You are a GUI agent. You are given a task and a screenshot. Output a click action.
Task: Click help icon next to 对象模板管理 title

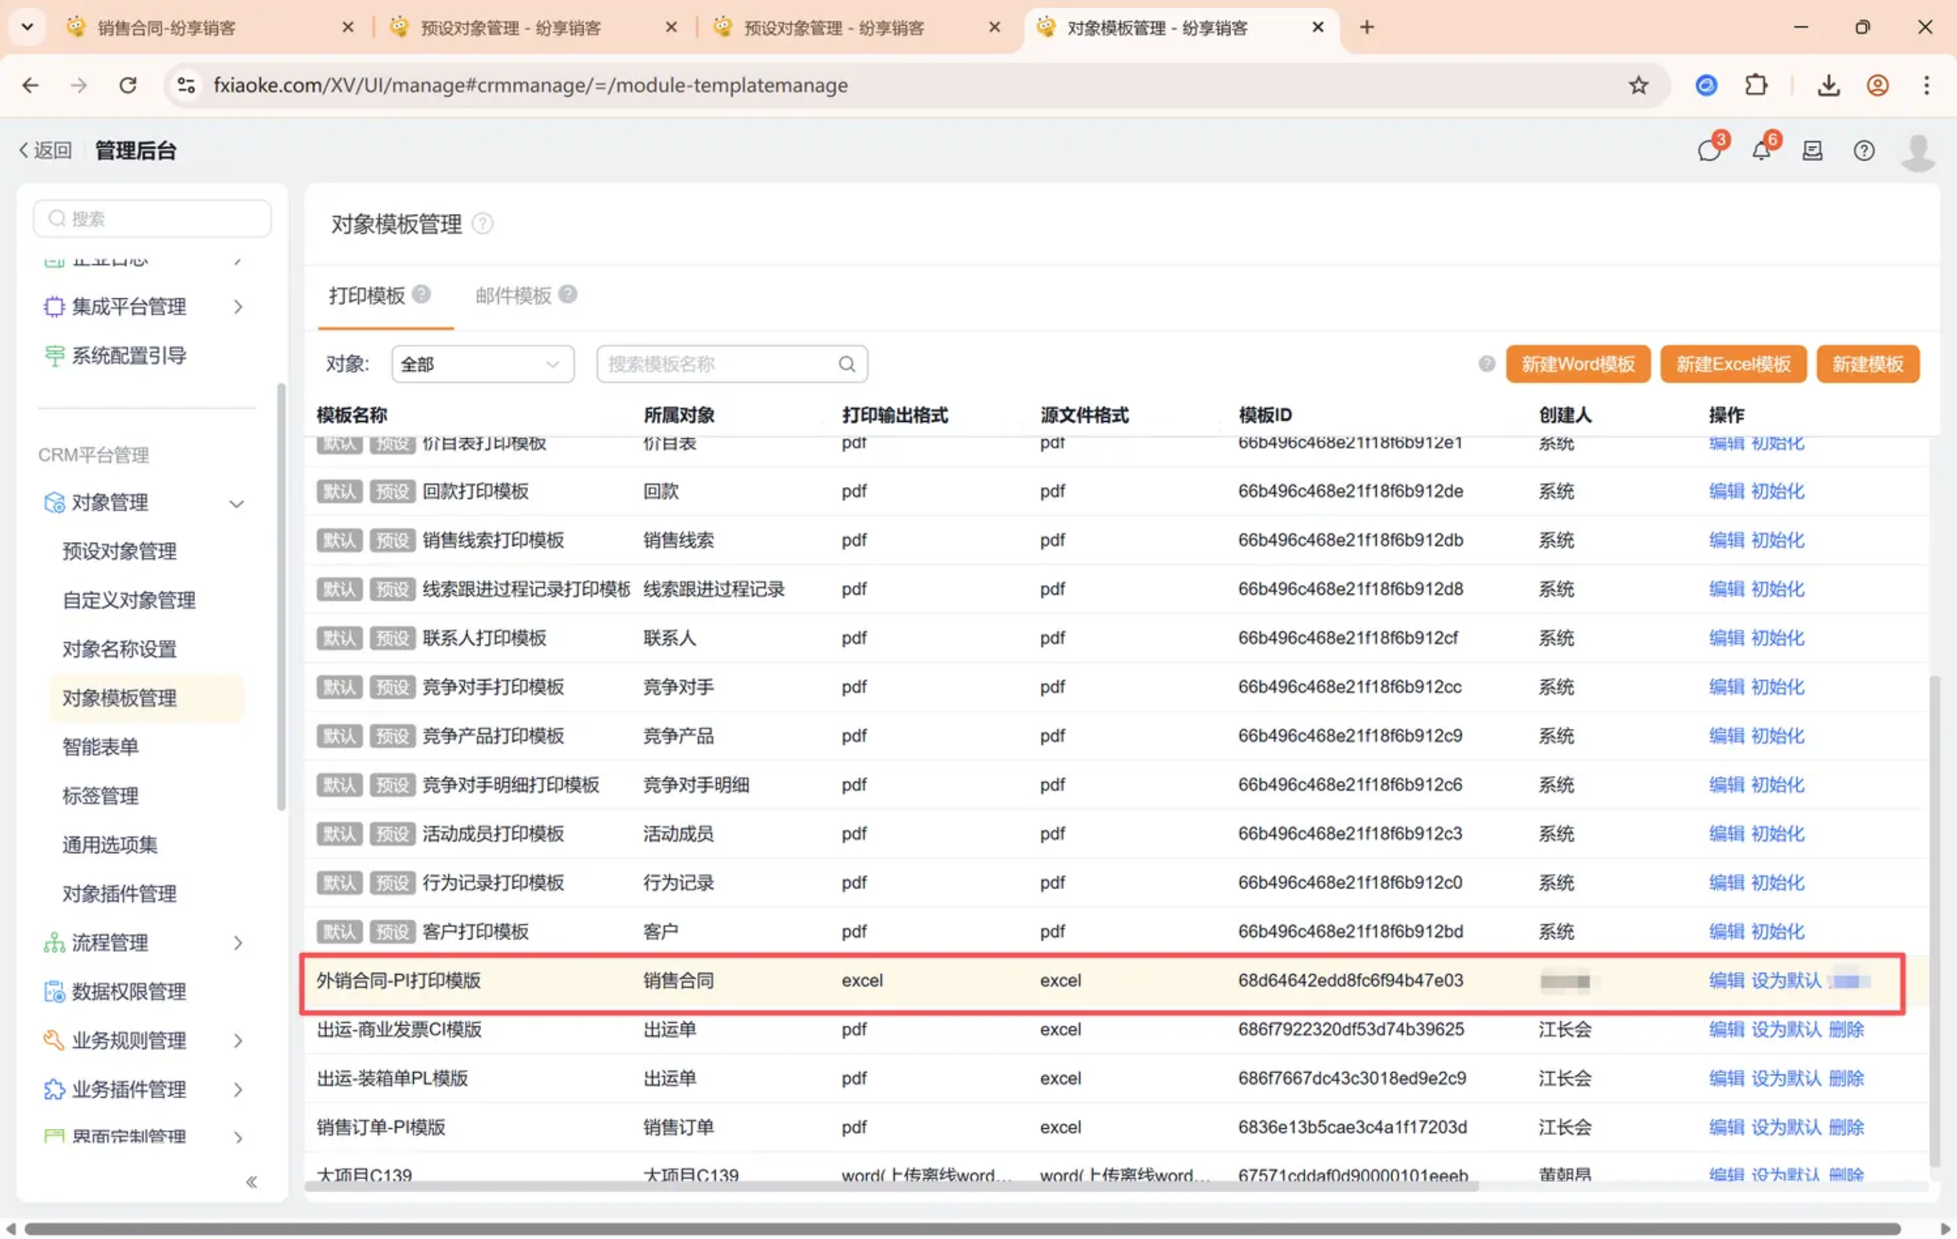pos(482,223)
